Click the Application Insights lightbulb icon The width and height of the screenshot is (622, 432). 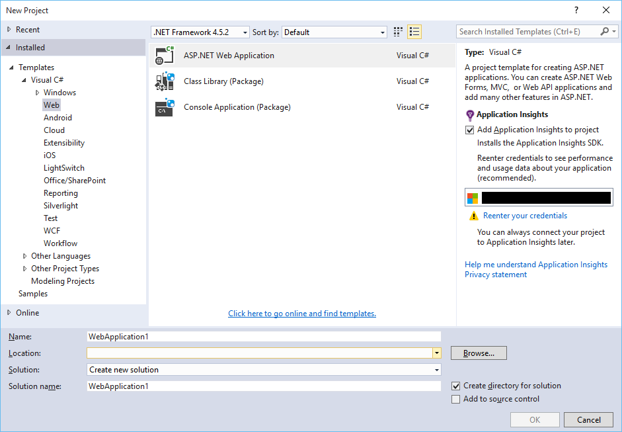tap(470, 115)
